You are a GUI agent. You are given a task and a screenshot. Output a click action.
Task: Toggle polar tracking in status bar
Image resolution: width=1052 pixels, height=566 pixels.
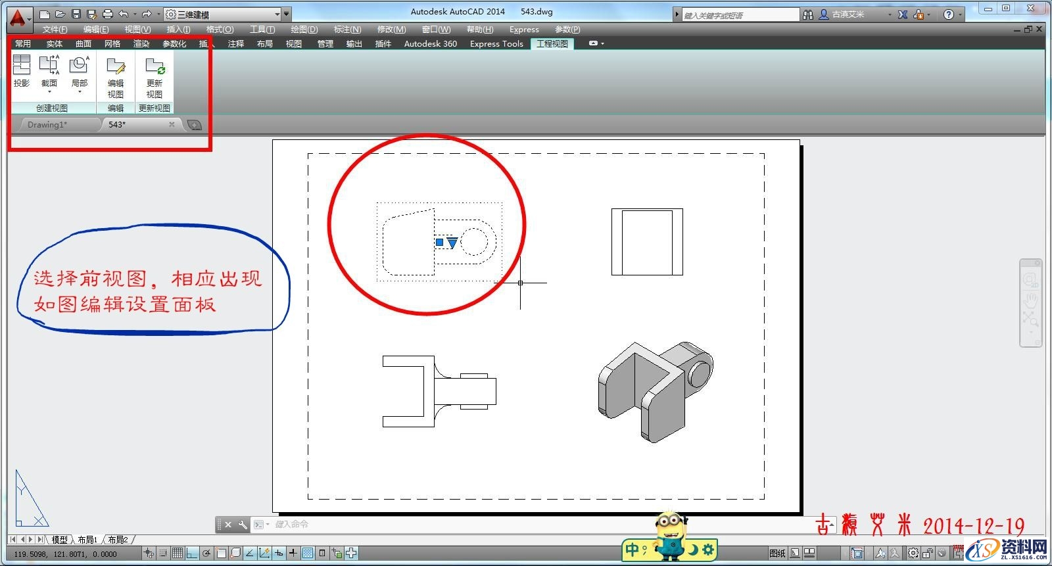click(x=206, y=553)
